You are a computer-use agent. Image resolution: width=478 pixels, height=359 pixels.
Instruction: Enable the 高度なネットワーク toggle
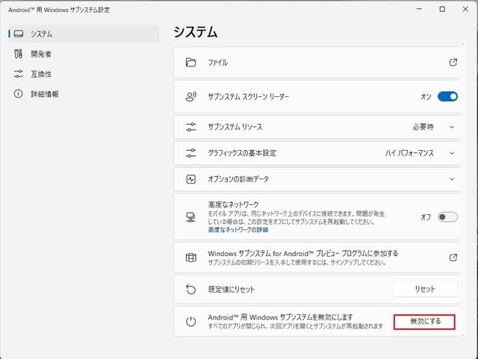(447, 217)
